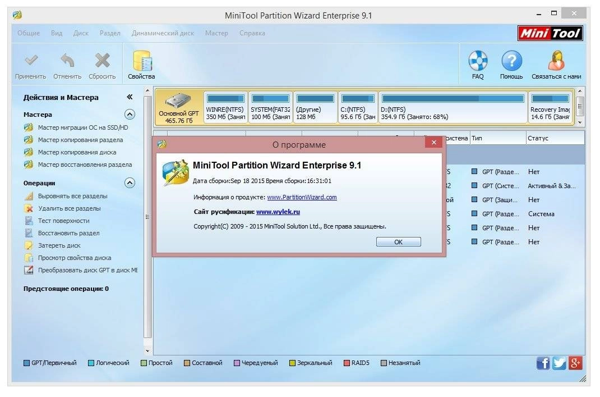Click the RAID5 legend color swatch
This screenshot has width=600, height=397.
point(347,363)
